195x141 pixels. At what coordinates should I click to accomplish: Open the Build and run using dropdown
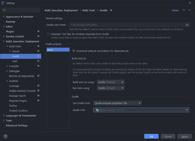point(111,82)
